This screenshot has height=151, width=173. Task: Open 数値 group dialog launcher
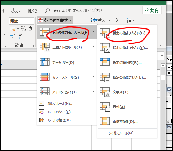(x=33, y=45)
